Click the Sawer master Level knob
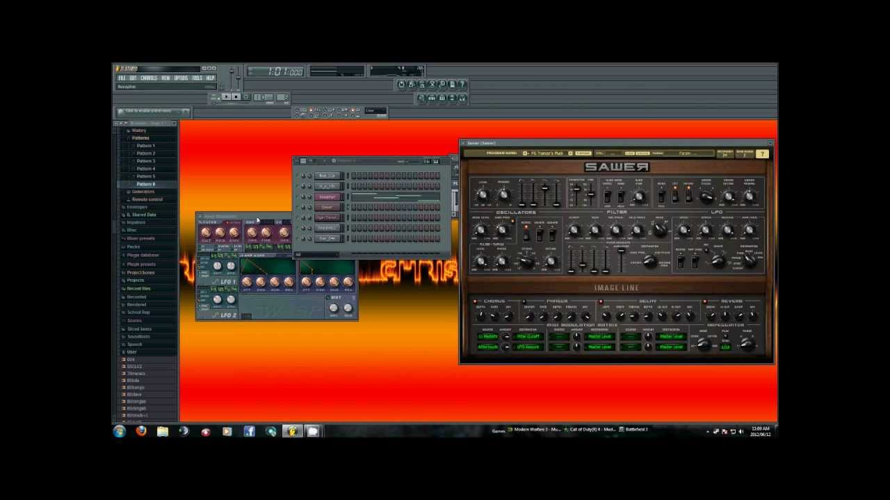The width and height of the screenshot is (890, 500). [483, 195]
